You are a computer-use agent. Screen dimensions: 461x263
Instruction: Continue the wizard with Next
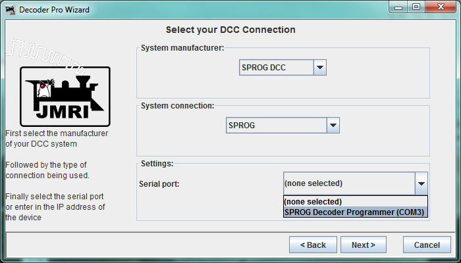coord(364,245)
